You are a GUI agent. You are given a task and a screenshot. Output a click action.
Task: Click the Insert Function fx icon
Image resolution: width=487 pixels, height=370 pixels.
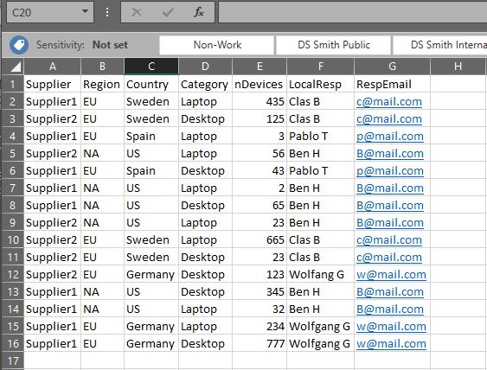[198, 12]
